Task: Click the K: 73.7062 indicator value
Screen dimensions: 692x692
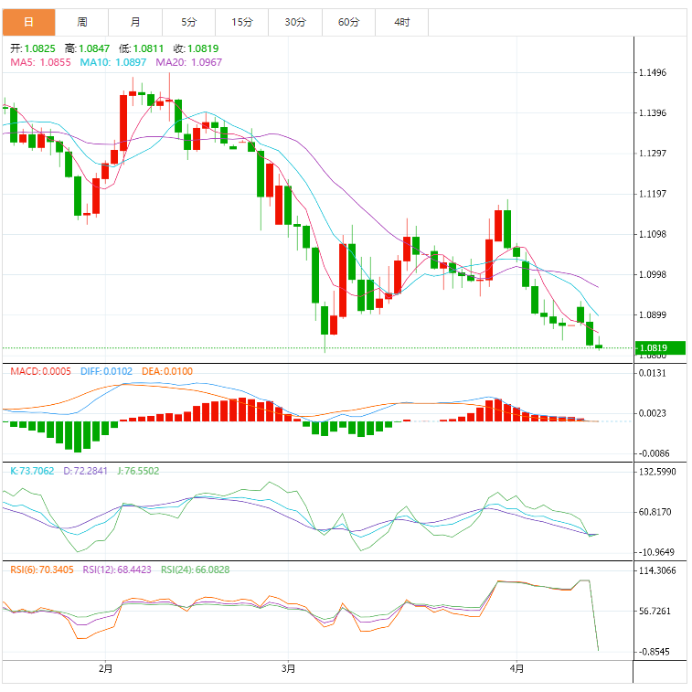Action: tap(32, 471)
